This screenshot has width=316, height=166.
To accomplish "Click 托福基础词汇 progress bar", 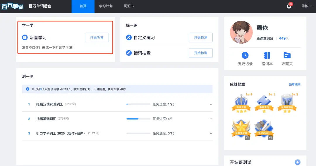I will [x=138, y=119].
